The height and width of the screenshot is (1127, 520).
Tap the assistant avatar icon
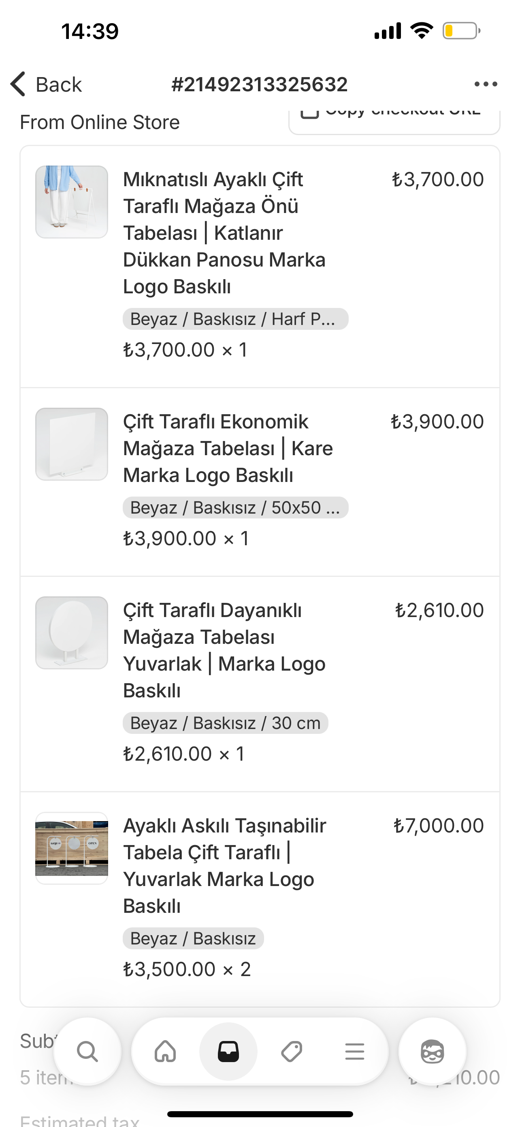(x=432, y=1051)
